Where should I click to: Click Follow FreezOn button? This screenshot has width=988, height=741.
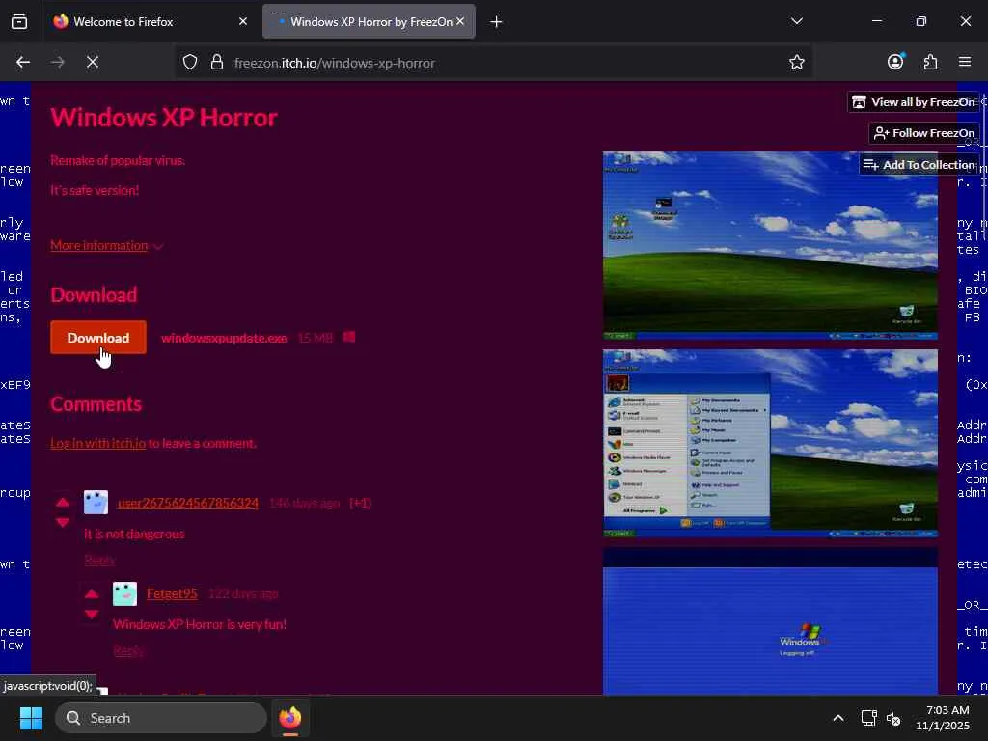[x=924, y=133]
